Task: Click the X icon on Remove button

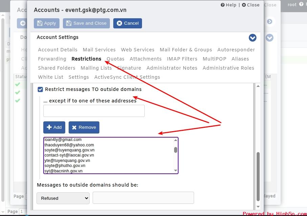Action: pos(74,127)
